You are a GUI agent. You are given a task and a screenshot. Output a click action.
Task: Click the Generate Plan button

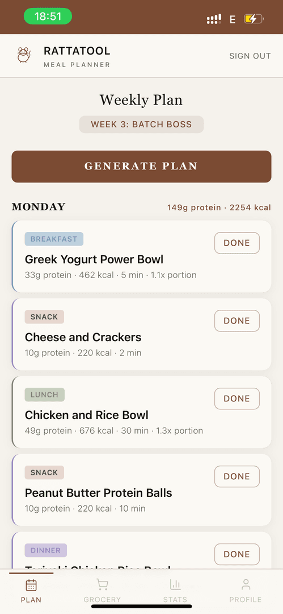(x=142, y=167)
